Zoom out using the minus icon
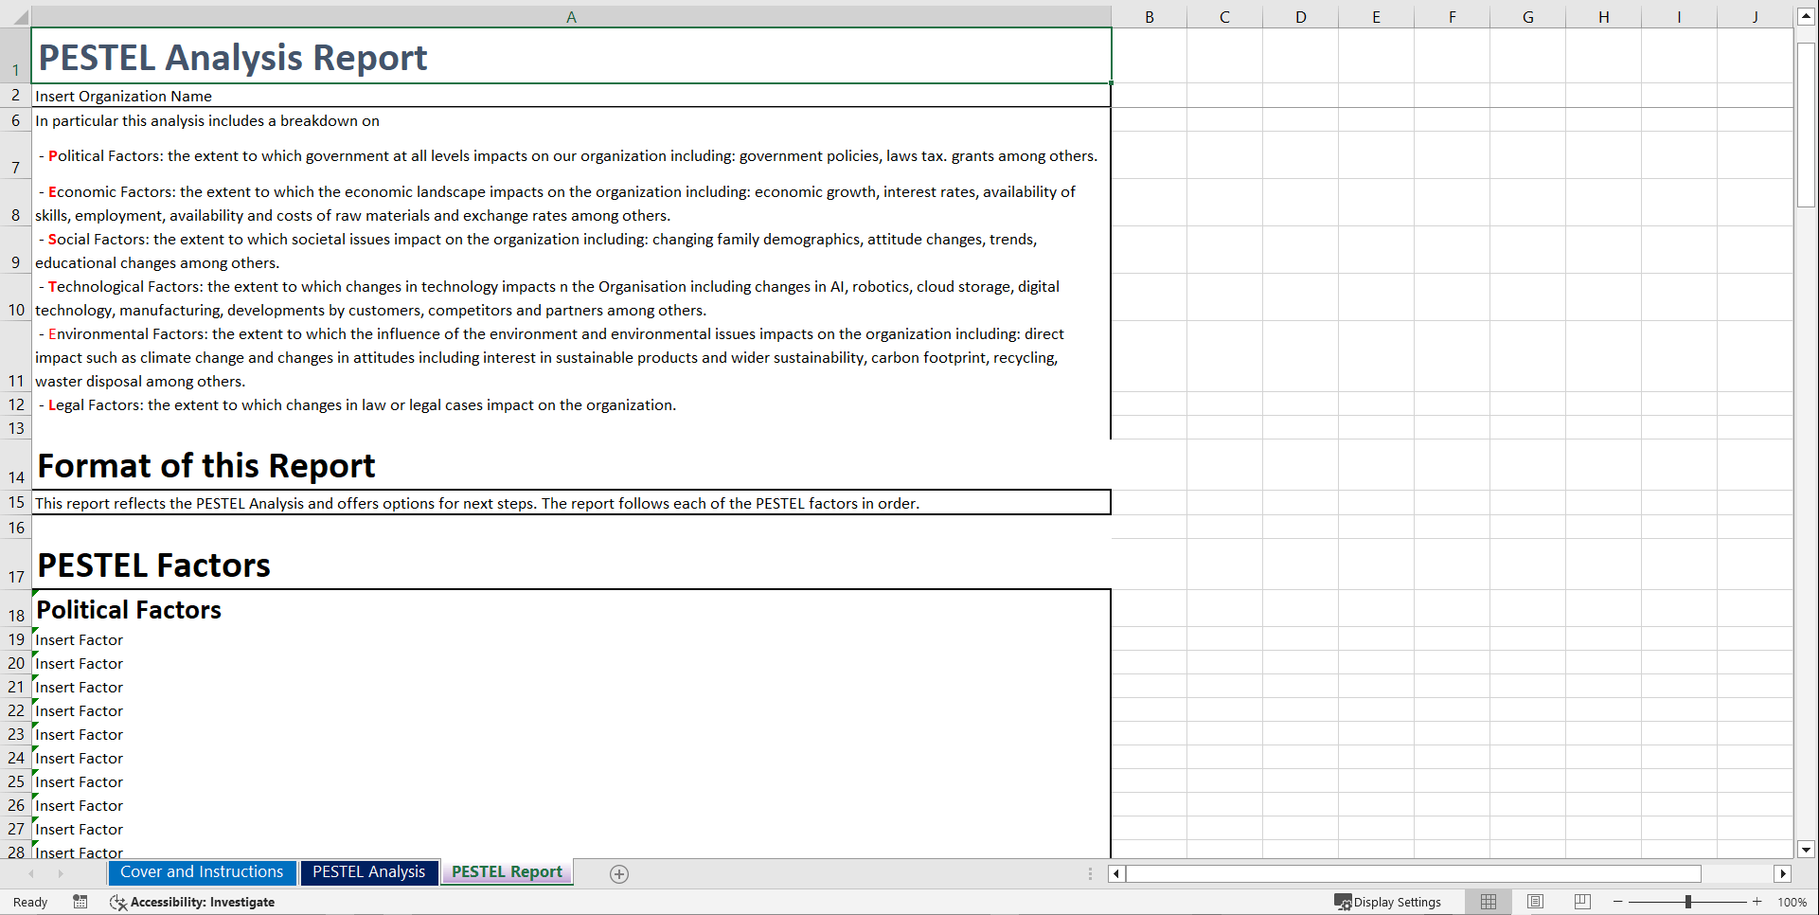Screen dimensions: 1819x915 [1615, 902]
